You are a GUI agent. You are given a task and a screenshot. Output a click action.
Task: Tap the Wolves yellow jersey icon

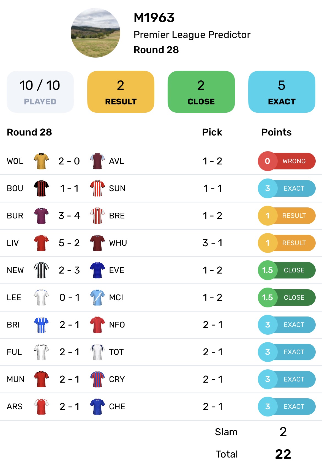[x=41, y=161]
